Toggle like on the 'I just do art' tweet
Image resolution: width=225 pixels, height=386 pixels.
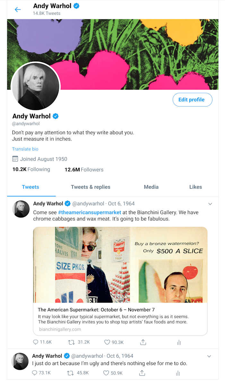click(106, 373)
